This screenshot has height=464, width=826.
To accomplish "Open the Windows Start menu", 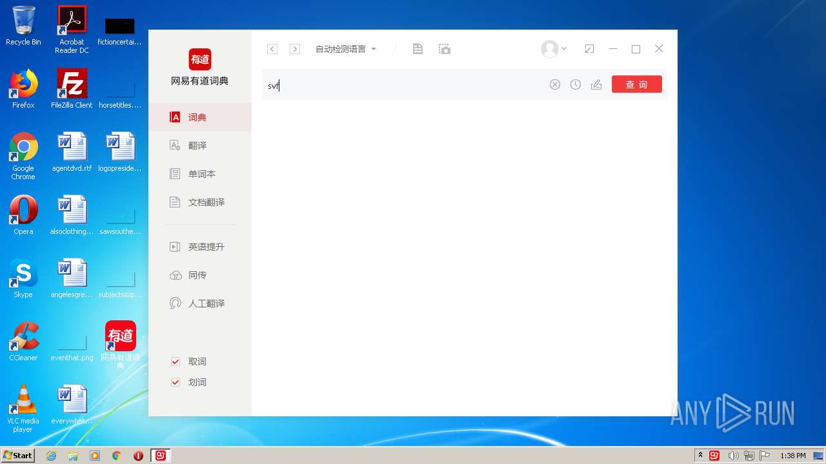I will tap(17, 455).
